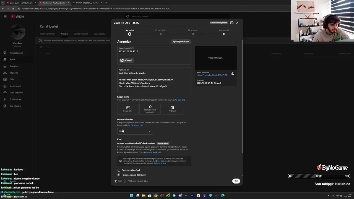Open WhatsApp from the taskbar
Image resolution: width=354 pixels, height=199 pixels.
click(168, 196)
